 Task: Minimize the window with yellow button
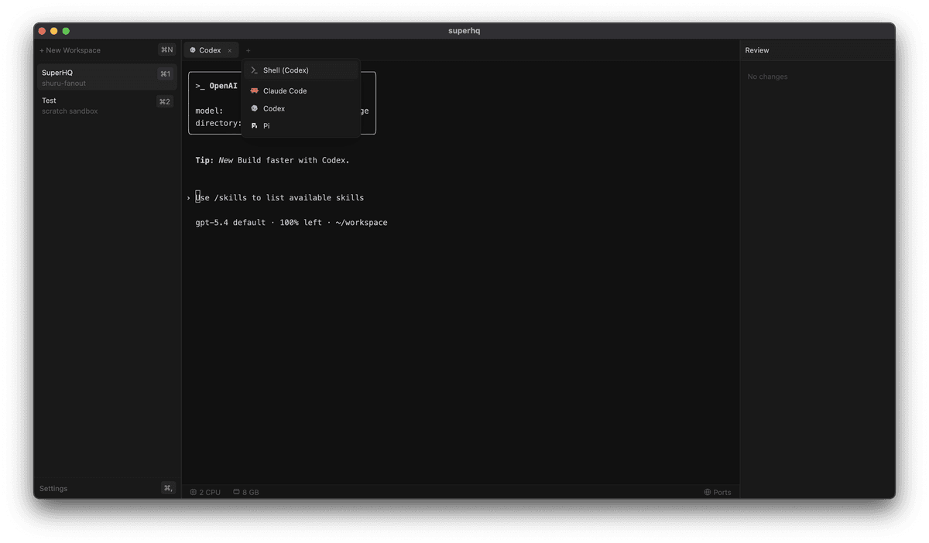(54, 31)
